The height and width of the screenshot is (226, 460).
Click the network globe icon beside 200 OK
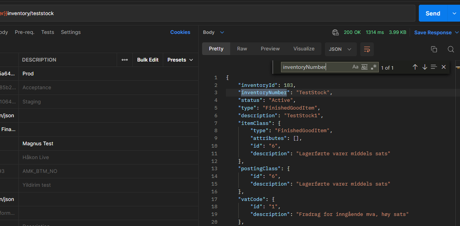[x=335, y=33]
